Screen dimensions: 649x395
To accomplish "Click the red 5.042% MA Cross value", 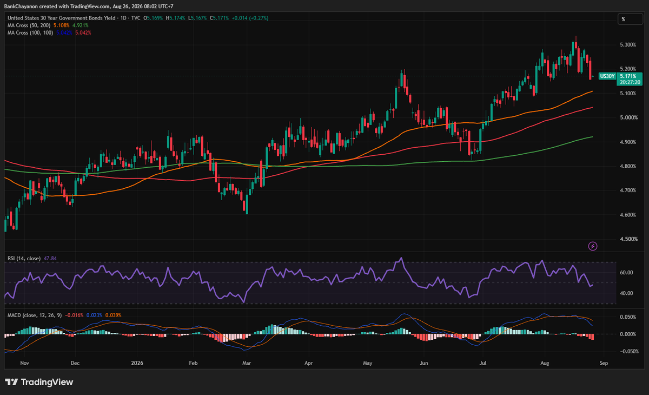I will [83, 32].
